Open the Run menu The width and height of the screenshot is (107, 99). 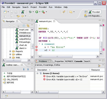coord(51,7)
